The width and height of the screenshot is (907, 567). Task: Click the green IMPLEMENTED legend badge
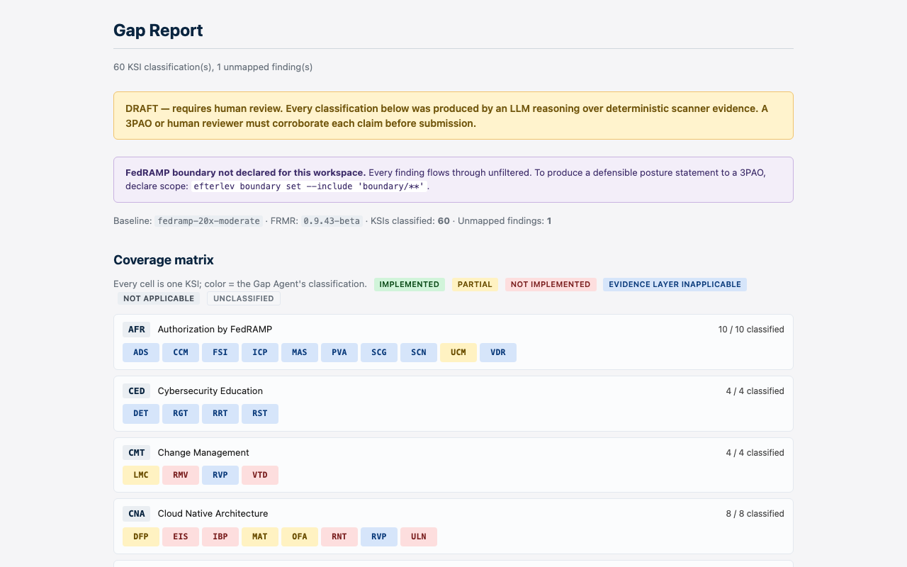[410, 284]
